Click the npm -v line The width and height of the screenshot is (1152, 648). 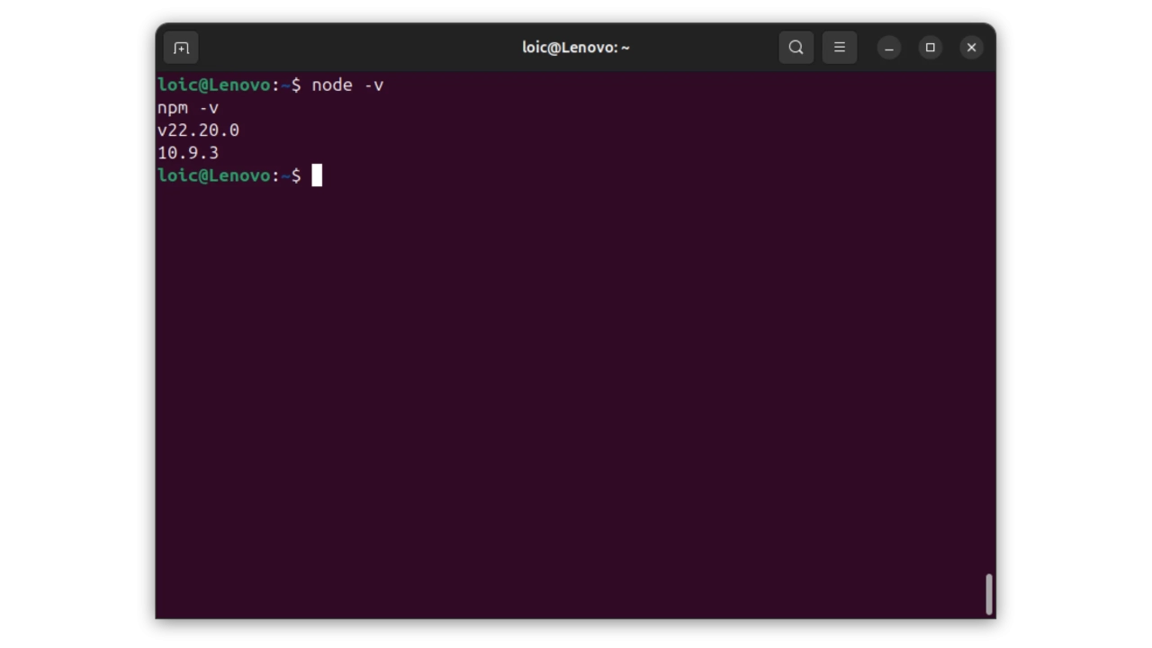[188, 108]
